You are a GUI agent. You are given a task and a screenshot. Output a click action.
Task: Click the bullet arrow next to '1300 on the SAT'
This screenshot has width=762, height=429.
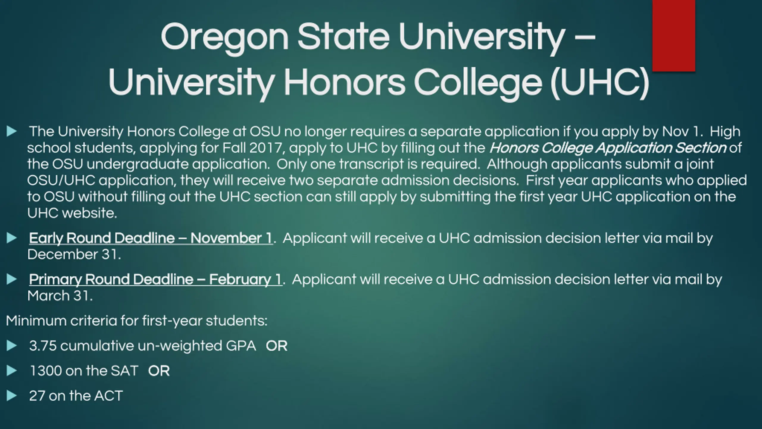coord(11,371)
